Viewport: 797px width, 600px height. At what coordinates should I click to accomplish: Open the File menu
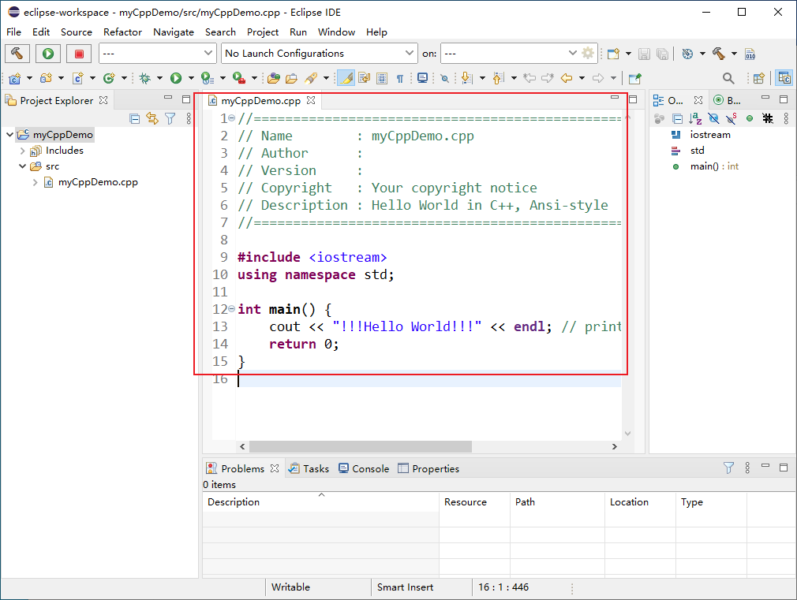[x=13, y=32]
